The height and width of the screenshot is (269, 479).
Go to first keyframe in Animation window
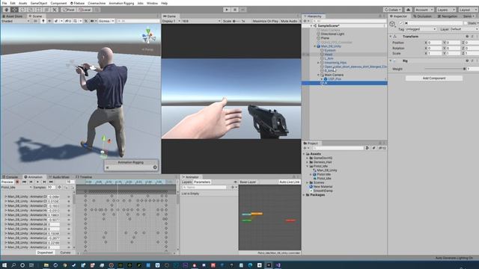(x=24, y=182)
